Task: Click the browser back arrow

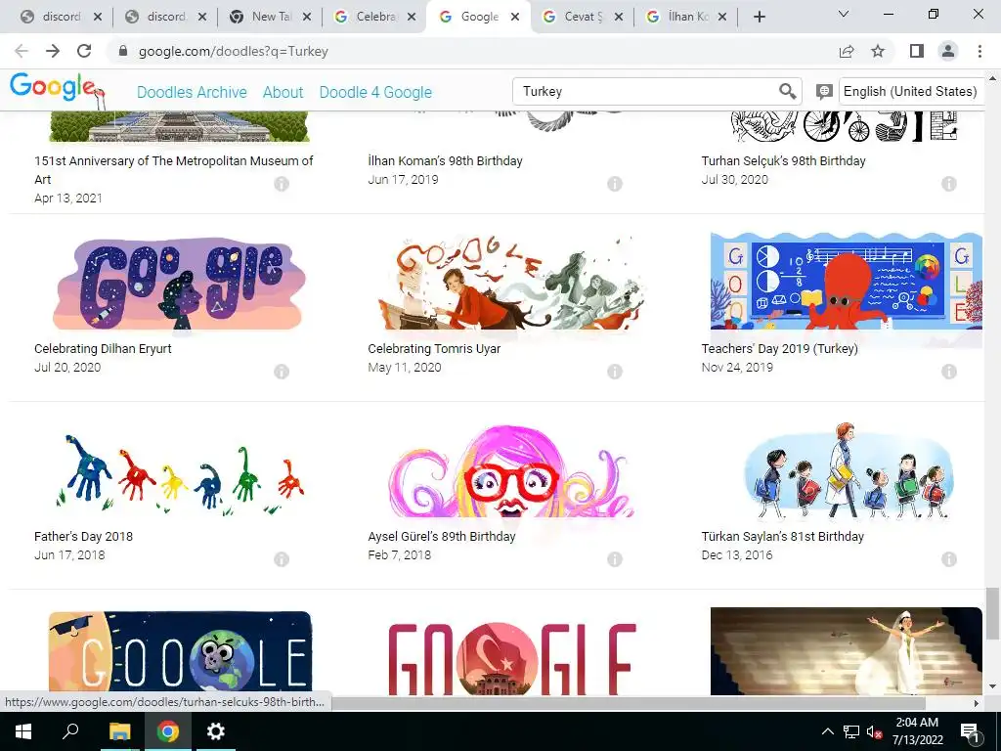Action: click(22, 51)
